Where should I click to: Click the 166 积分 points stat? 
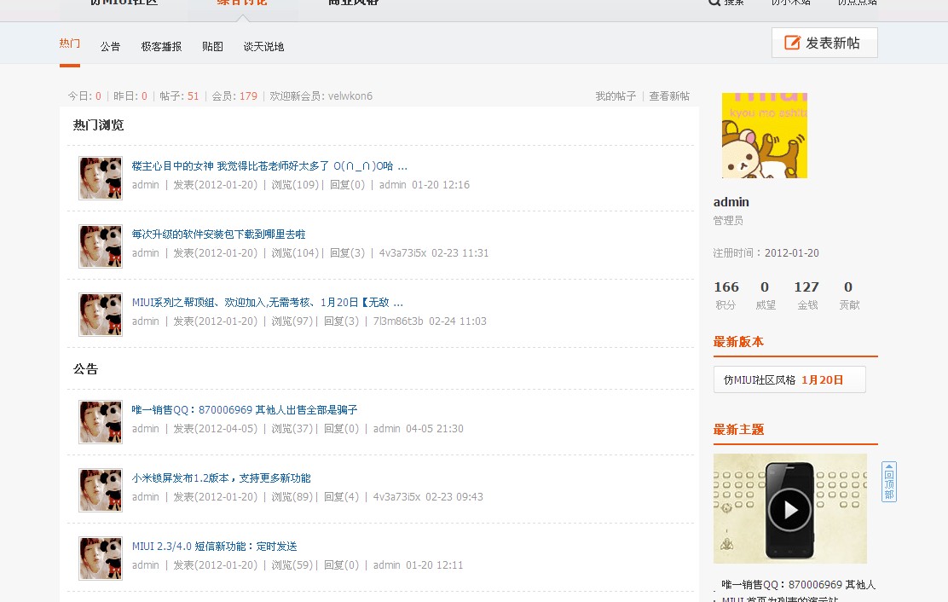coord(726,295)
